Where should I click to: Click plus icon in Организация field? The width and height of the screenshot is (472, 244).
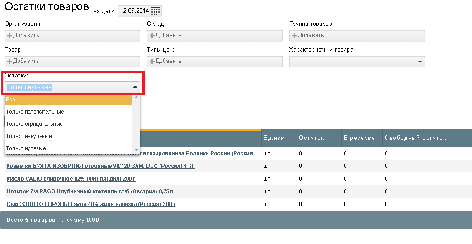tap(9, 36)
